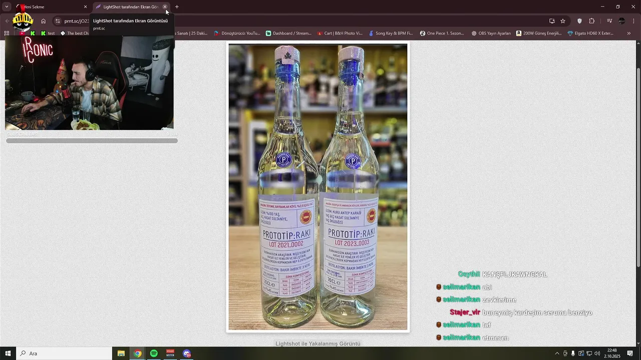Open Chrome from the taskbar
Image resolution: width=641 pixels, height=360 pixels.
pos(138,353)
